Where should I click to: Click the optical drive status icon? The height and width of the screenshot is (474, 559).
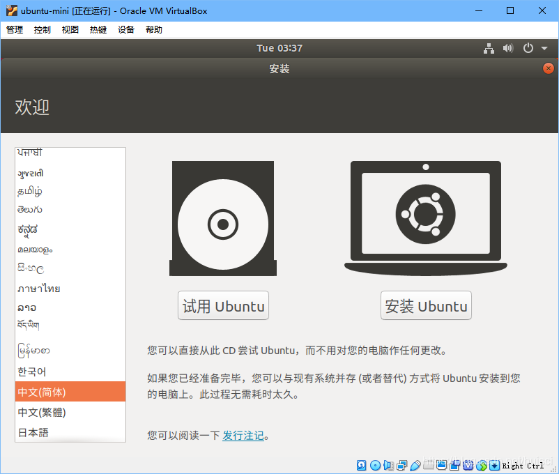click(x=375, y=465)
